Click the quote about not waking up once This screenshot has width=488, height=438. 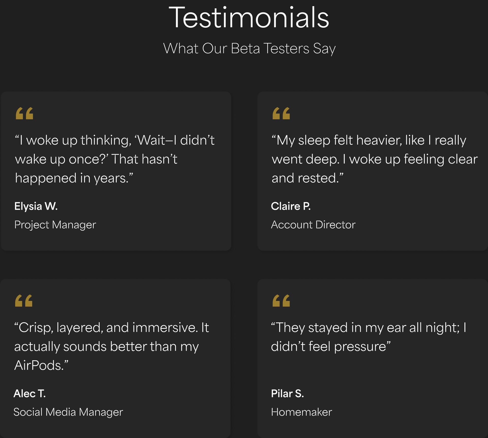[115, 159]
